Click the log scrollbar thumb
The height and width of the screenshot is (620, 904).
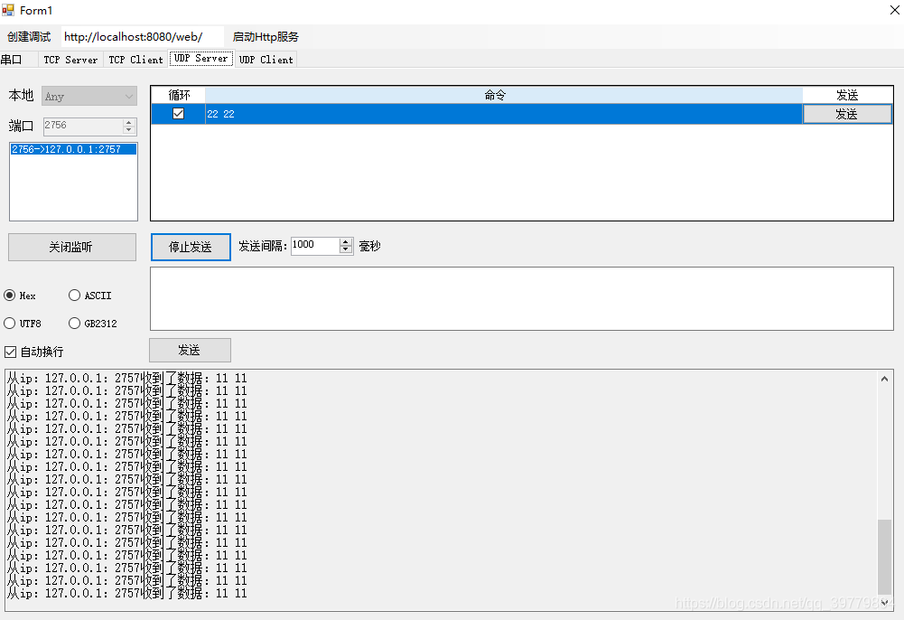pos(884,557)
